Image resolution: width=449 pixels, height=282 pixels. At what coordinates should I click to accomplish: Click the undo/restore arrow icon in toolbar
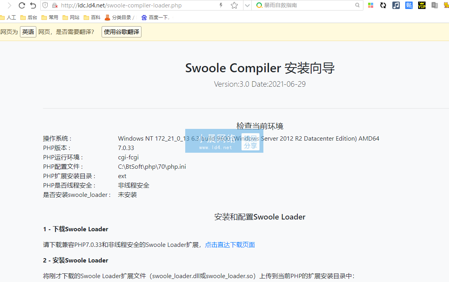click(33, 5)
